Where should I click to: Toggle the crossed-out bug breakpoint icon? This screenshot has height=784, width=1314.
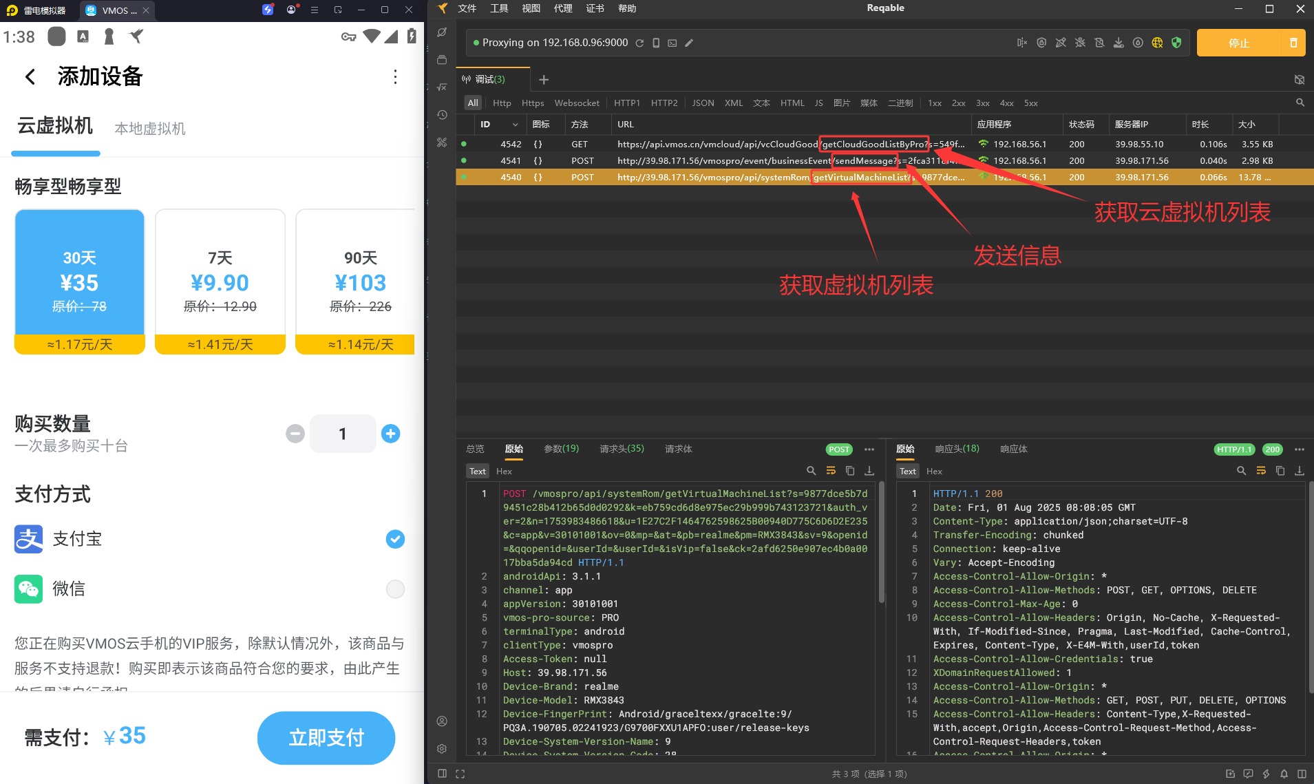click(x=1080, y=43)
